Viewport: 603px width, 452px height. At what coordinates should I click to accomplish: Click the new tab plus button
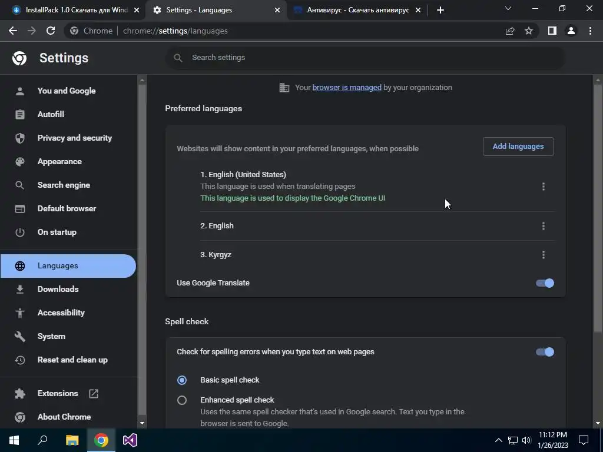[440, 10]
